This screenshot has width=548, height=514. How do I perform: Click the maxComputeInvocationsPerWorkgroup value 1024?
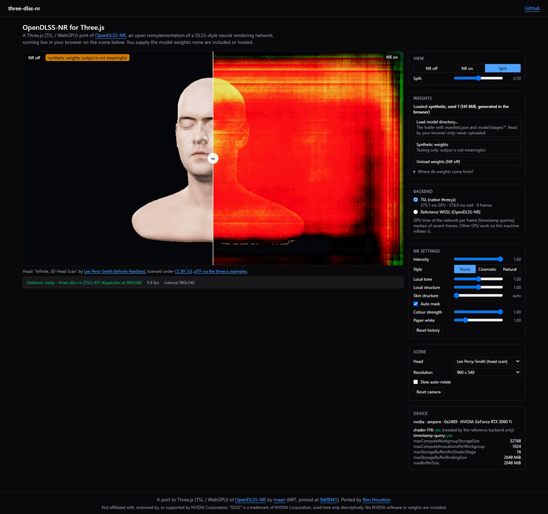pyautogui.click(x=516, y=446)
